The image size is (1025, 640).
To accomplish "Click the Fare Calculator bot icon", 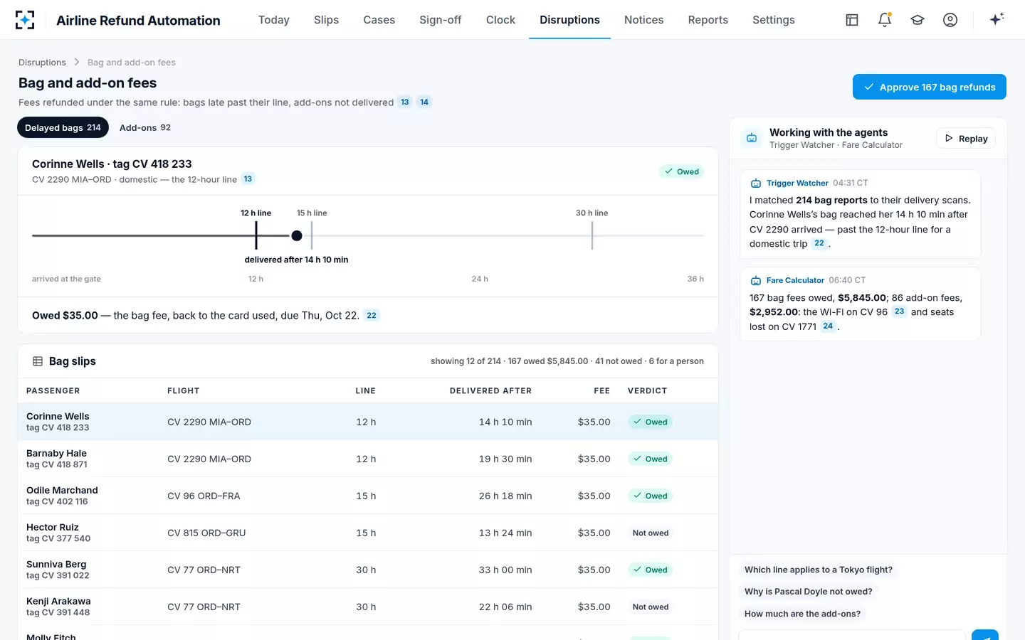I will (756, 281).
